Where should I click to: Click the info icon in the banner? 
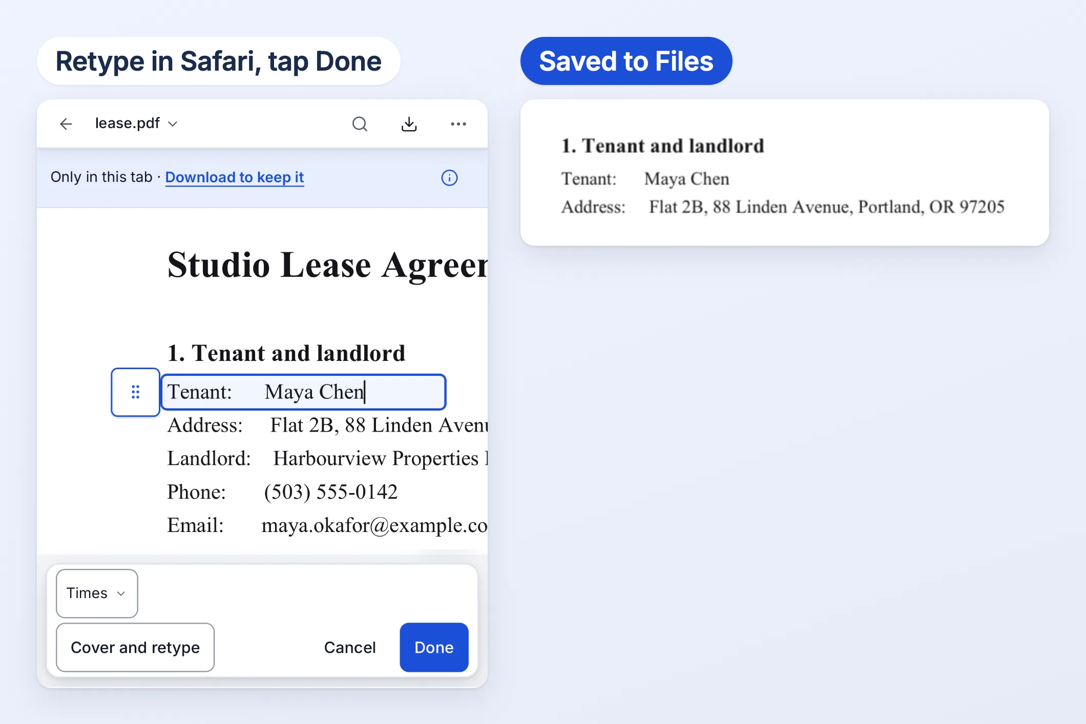click(x=449, y=178)
